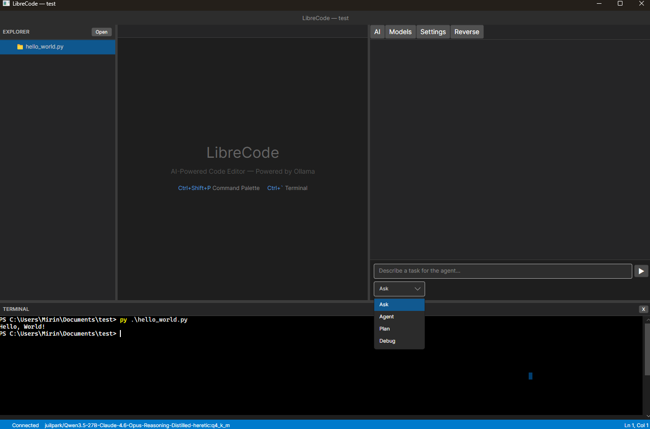Click the 'py .\hello_world.py' command text
Image resolution: width=650 pixels, height=429 pixels.
tap(154, 320)
